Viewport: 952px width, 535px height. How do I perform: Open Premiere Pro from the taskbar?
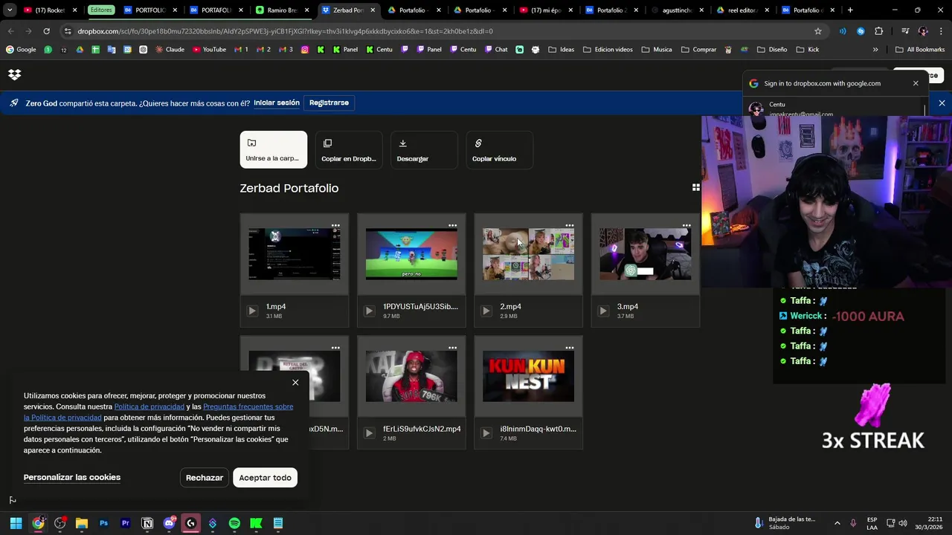125,523
